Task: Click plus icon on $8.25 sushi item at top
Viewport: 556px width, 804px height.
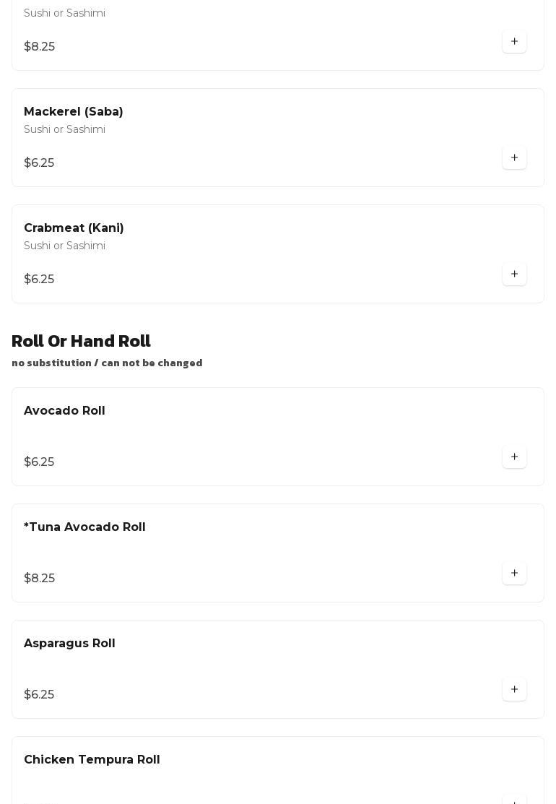Action: pyautogui.click(x=514, y=42)
